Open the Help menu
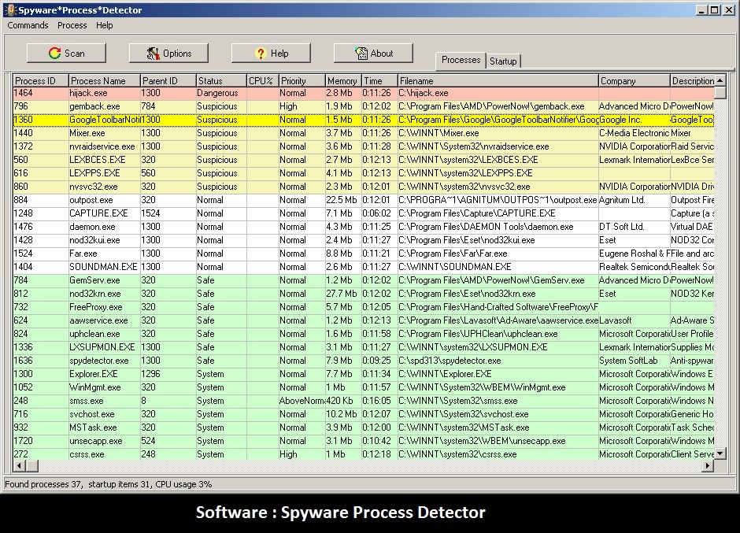This screenshot has width=740, height=533. pos(103,25)
